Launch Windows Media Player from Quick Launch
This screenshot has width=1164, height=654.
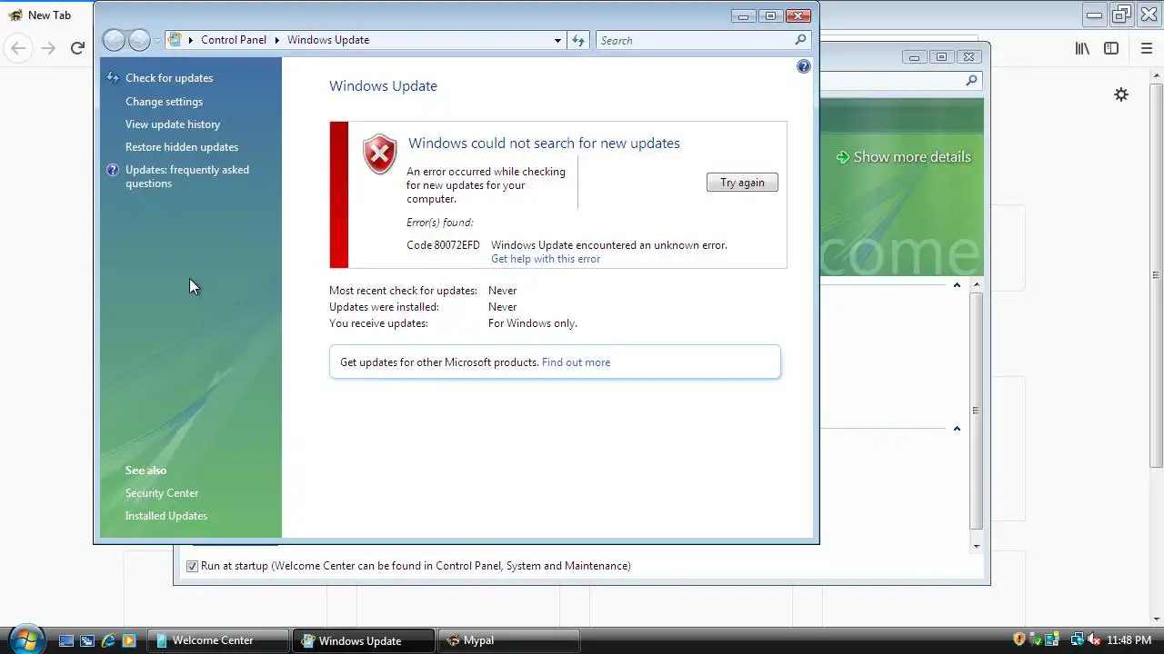pyautogui.click(x=129, y=640)
